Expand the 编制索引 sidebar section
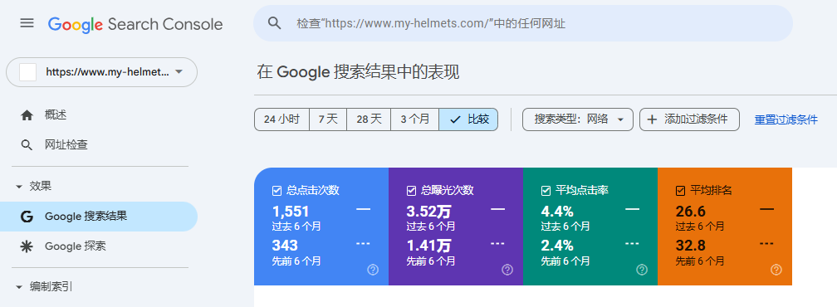Screen dimensions: 837x307 click(19, 287)
